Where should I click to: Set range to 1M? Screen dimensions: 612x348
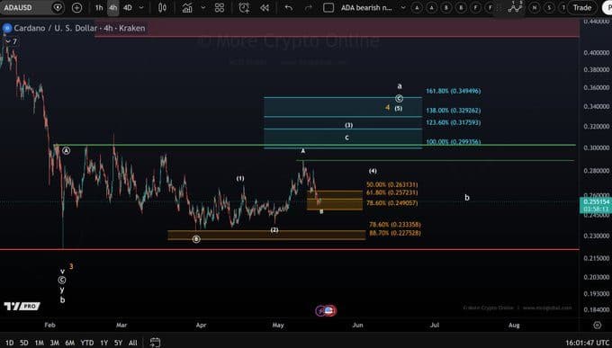tap(39, 343)
